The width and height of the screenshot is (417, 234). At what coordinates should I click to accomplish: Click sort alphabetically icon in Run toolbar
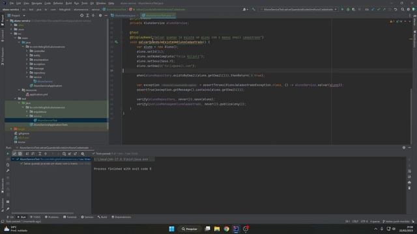click(x=27, y=153)
